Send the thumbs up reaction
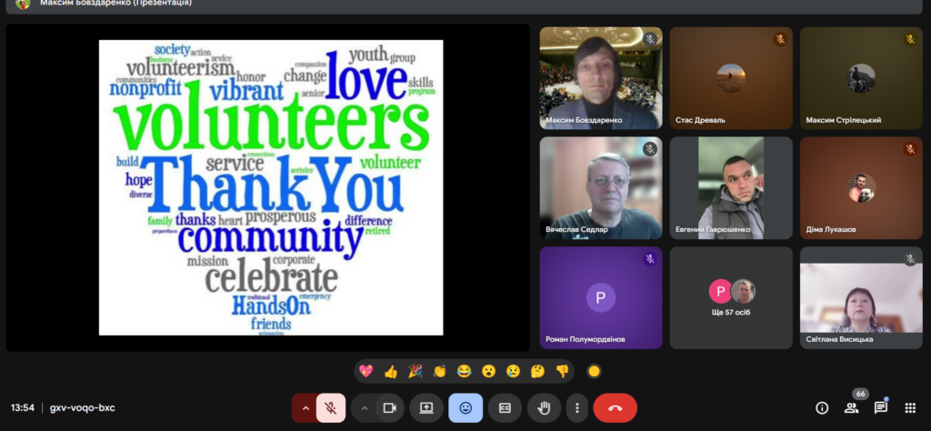The height and width of the screenshot is (431, 931). click(391, 371)
